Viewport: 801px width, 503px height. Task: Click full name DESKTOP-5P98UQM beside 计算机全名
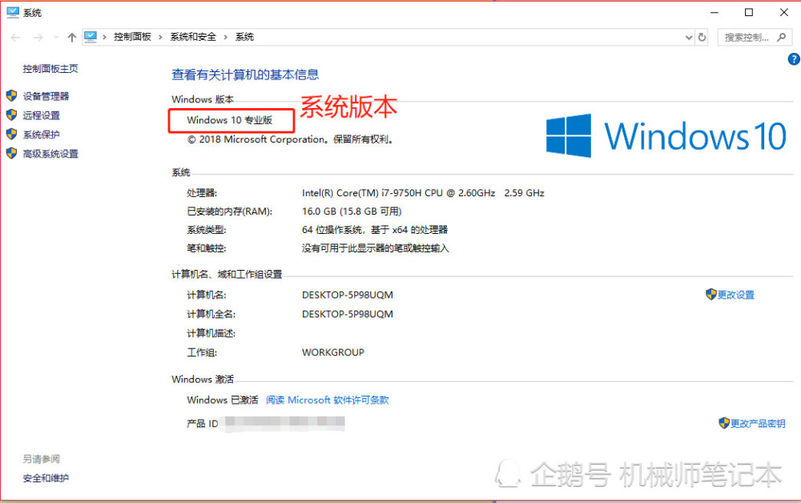[x=348, y=314]
